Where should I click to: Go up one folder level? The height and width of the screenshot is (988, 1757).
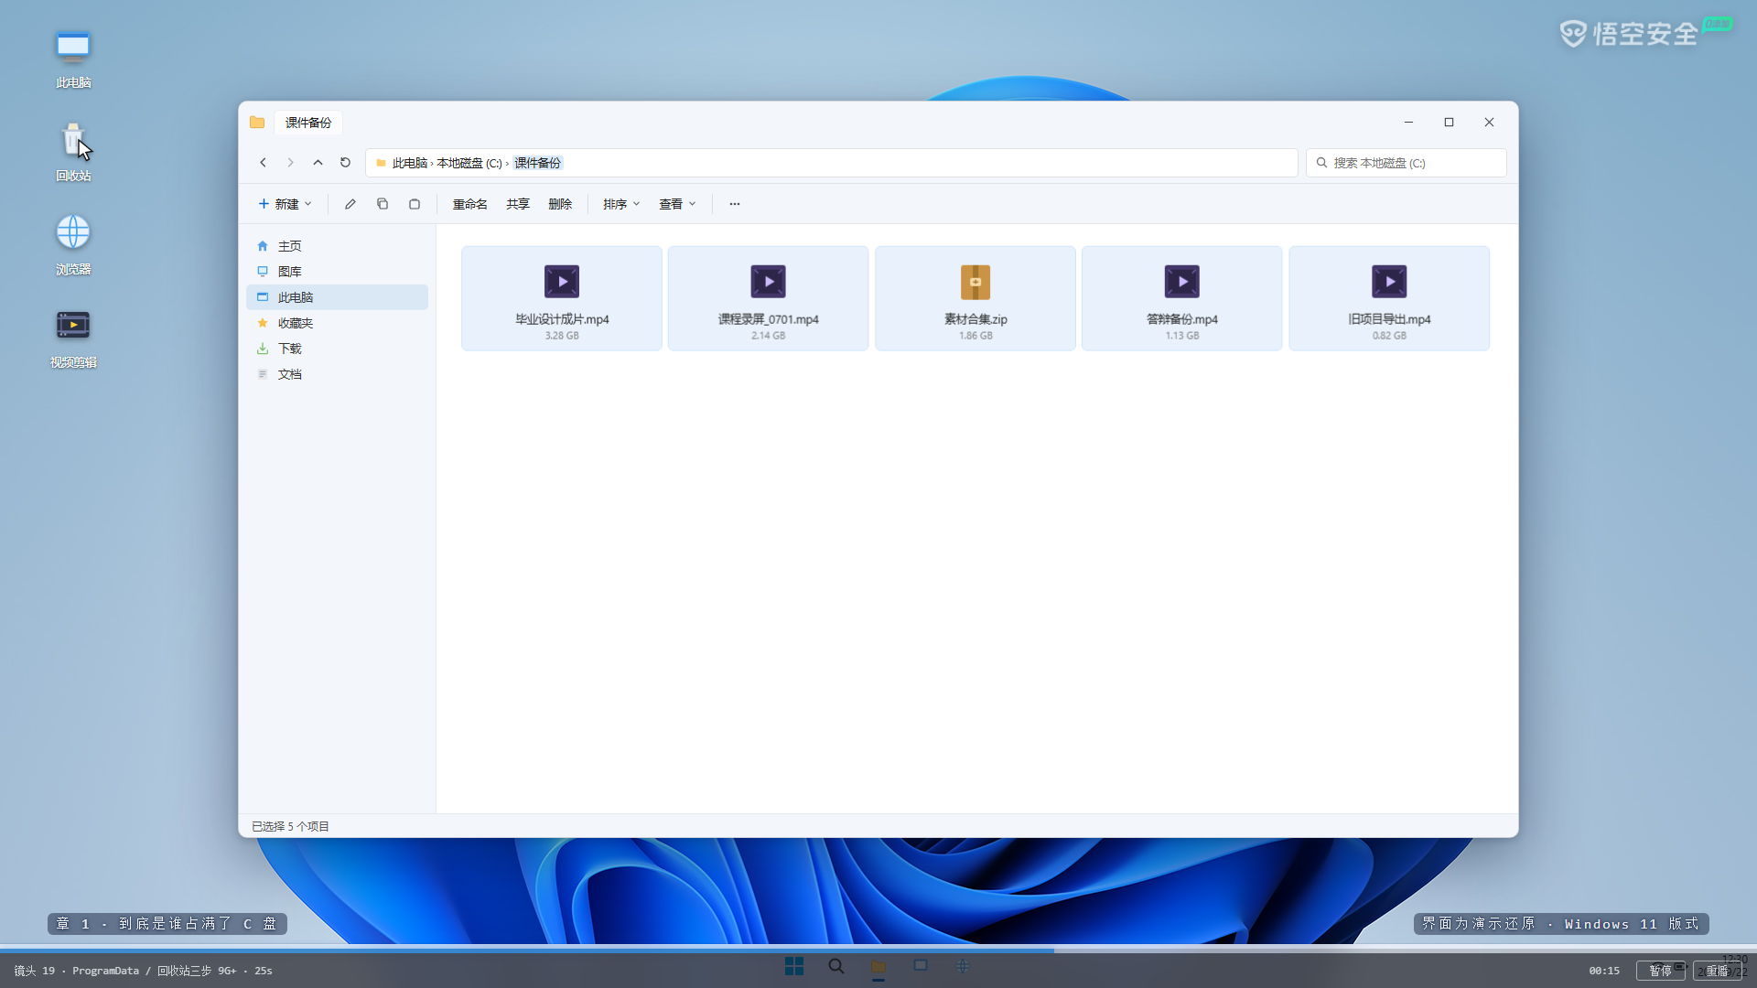318,163
